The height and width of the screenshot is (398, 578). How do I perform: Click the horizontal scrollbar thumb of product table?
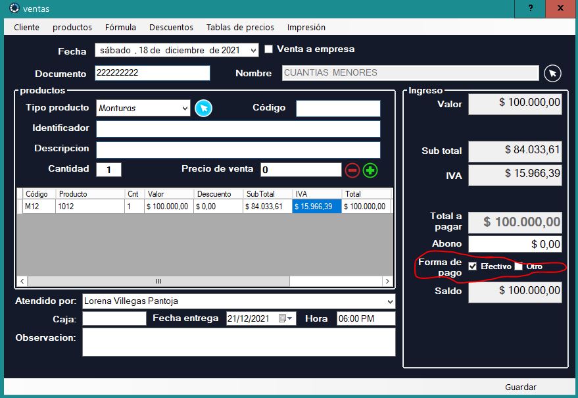(158, 282)
